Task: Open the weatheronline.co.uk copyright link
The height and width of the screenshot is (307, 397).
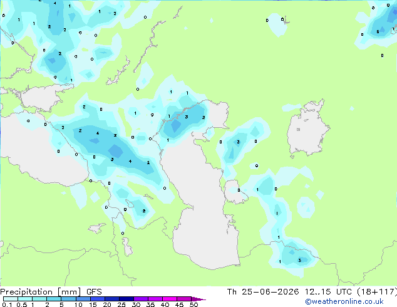Action: click(344, 301)
